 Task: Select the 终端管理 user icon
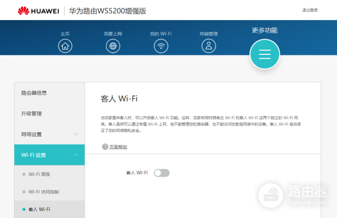coord(209,46)
